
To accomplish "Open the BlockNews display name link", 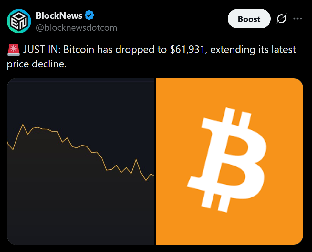I will click(59, 15).
